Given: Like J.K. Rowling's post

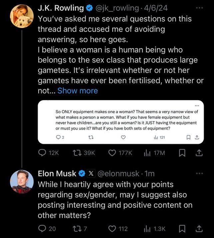Looking at the screenshot, I should (x=112, y=153).
